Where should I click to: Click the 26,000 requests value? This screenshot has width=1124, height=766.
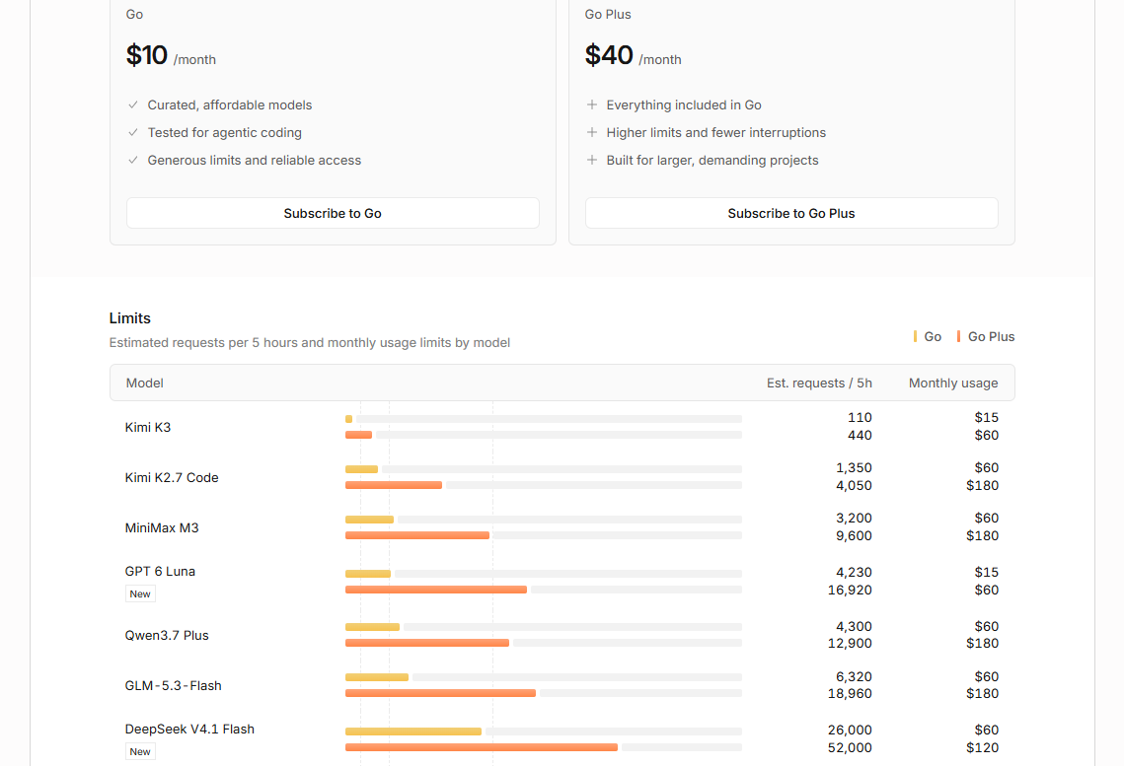tap(851, 730)
